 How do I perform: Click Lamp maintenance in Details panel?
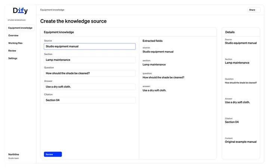click(x=237, y=63)
